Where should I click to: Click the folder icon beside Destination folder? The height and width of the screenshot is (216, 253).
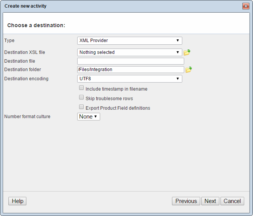pos(188,70)
